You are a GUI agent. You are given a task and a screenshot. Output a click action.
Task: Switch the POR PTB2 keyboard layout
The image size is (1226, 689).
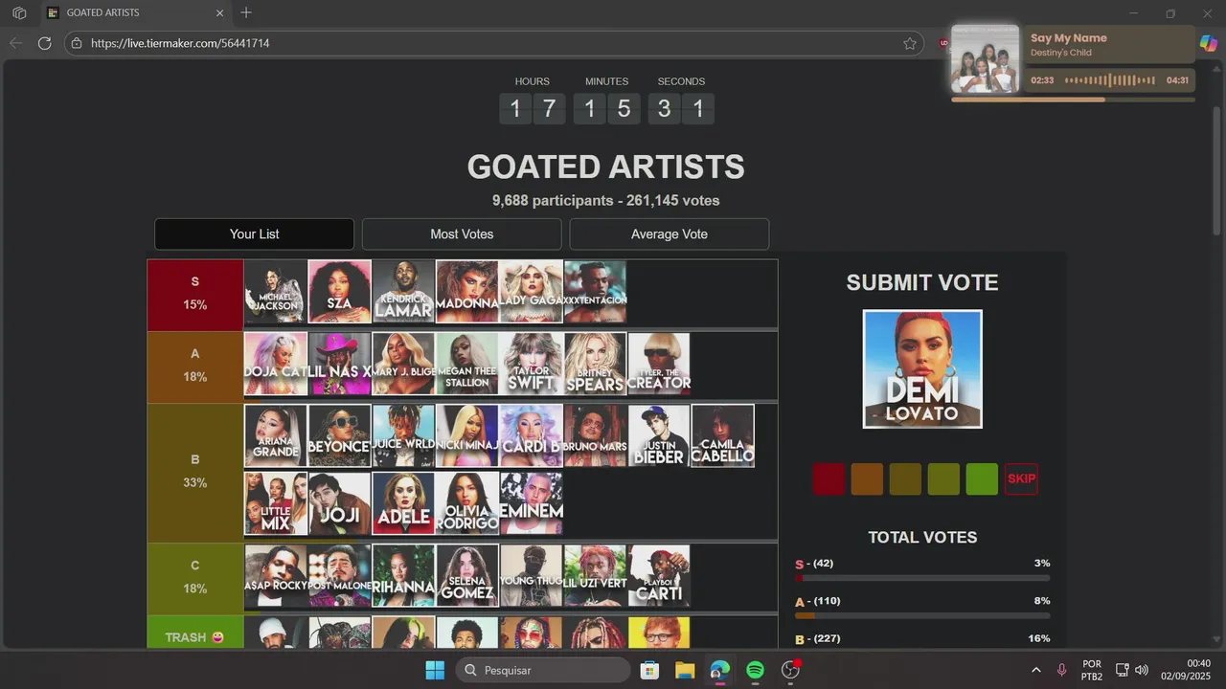pos(1091,670)
